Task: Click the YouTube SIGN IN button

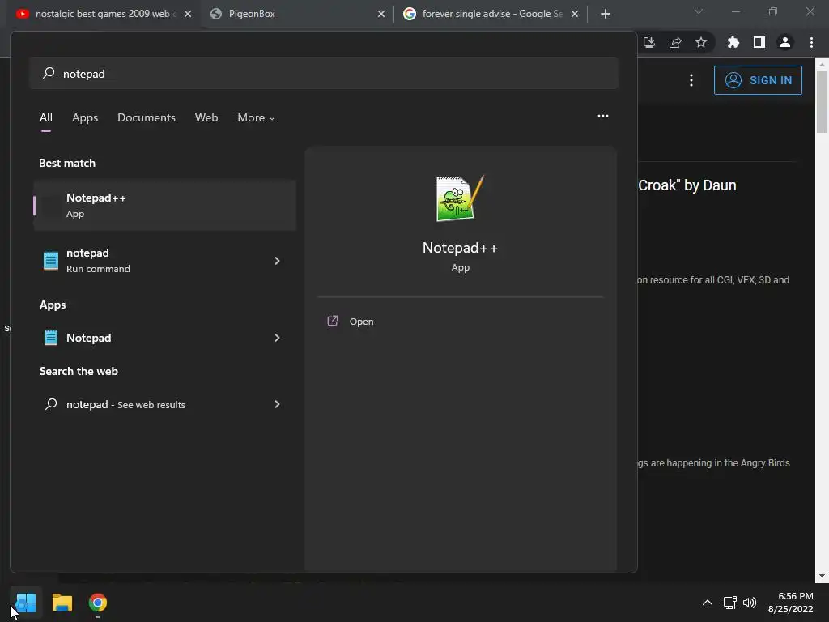Action: 758,80
